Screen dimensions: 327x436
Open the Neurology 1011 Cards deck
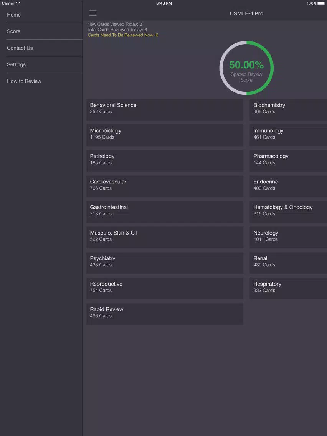point(288,237)
